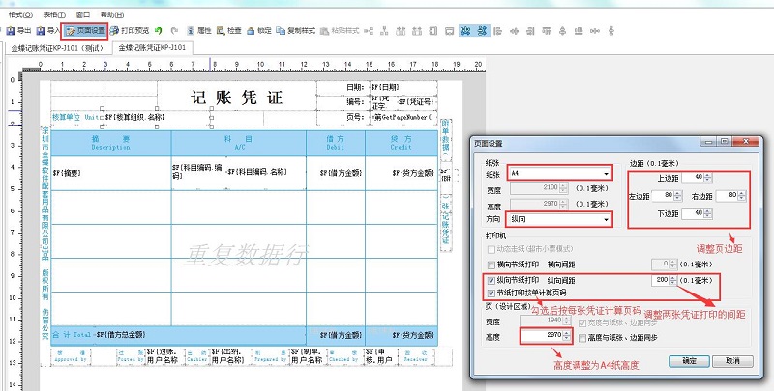Toggle the 纵向节纸打印 checkbox
The image size is (774, 391).
point(493,280)
